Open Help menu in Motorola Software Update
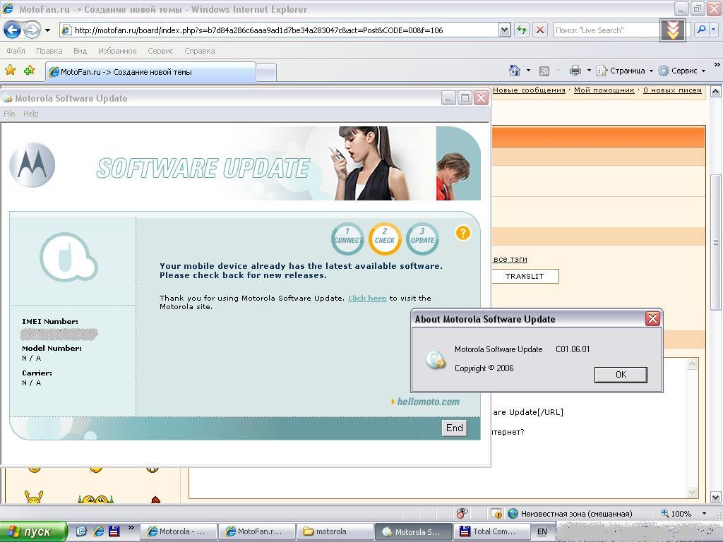This screenshot has width=723, height=542. coord(31,114)
